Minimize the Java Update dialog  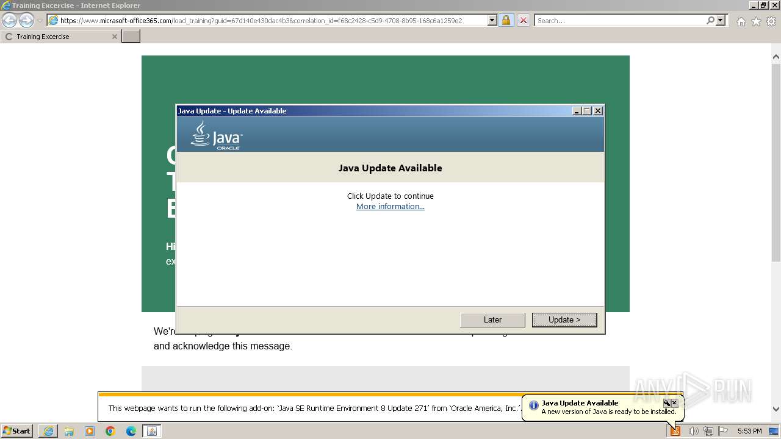click(x=577, y=111)
